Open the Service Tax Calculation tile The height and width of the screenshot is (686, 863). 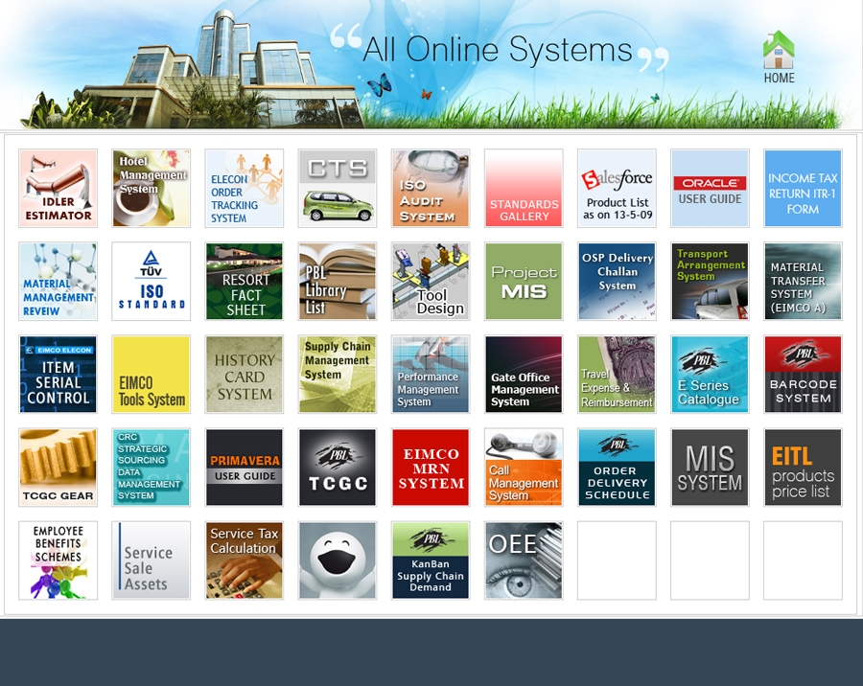[245, 560]
